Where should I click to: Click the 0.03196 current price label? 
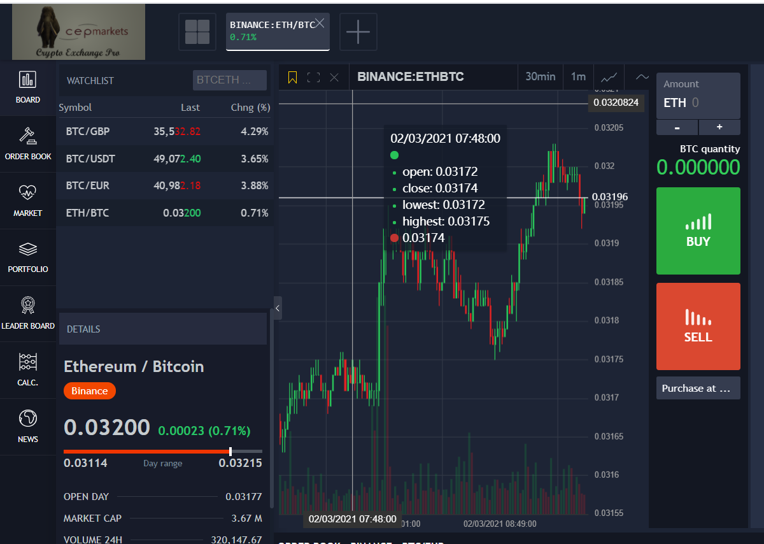click(x=609, y=197)
